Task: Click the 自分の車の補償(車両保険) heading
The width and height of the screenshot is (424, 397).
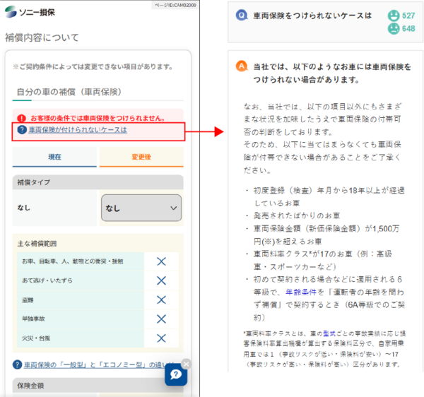Action: [x=69, y=92]
